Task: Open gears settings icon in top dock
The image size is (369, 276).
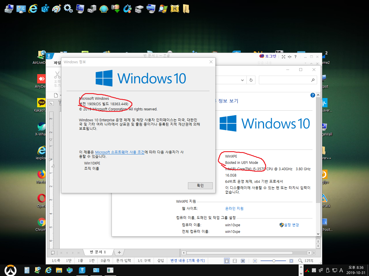Action: tap(68, 9)
